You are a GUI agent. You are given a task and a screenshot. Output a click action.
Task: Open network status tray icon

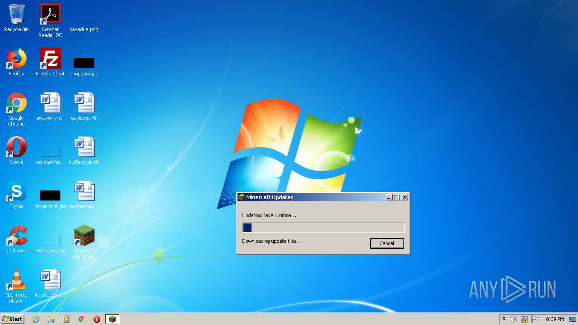tap(524, 319)
